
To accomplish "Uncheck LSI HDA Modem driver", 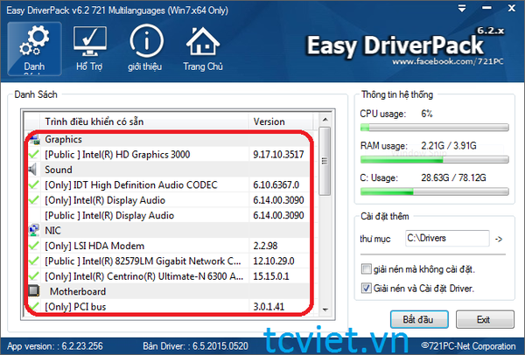I will point(33,246).
